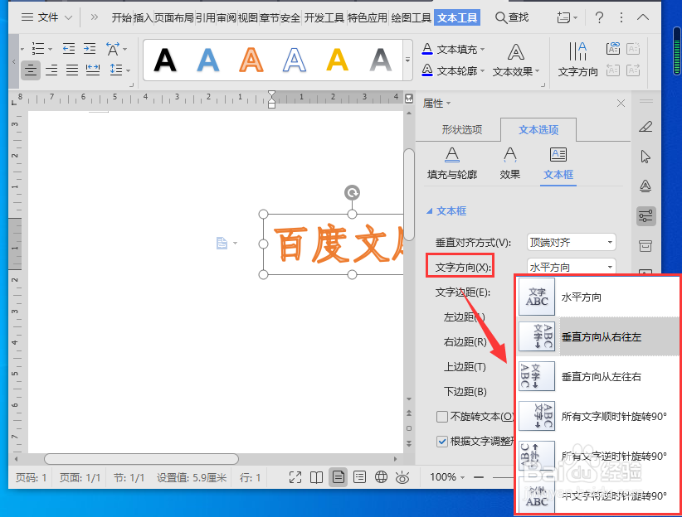The height and width of the screenshot is (517, 682).
Task: Click the outline view icon in status bar
Action: point(359,477)
